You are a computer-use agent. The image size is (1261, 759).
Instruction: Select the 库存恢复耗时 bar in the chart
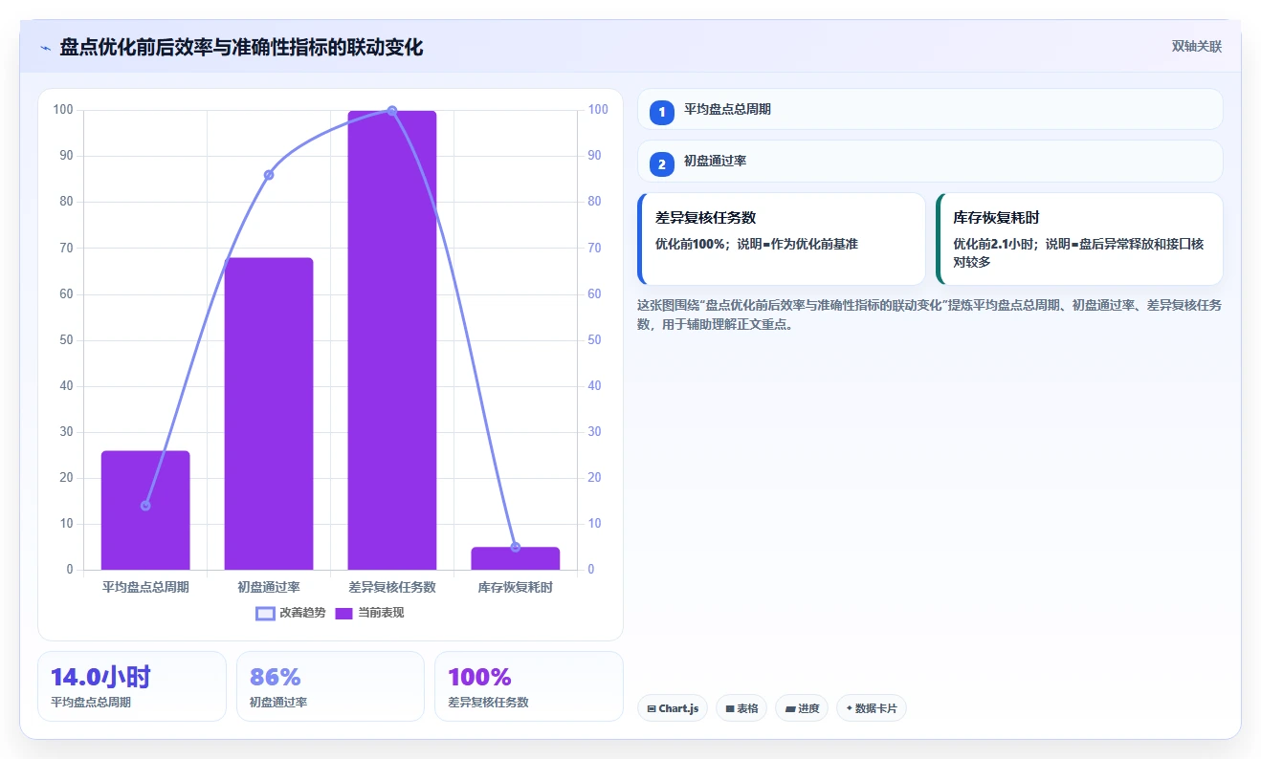[x=516, y=558]
